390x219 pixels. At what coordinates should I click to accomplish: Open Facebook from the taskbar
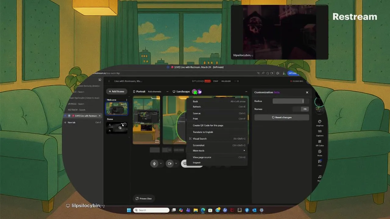point(247,210)
